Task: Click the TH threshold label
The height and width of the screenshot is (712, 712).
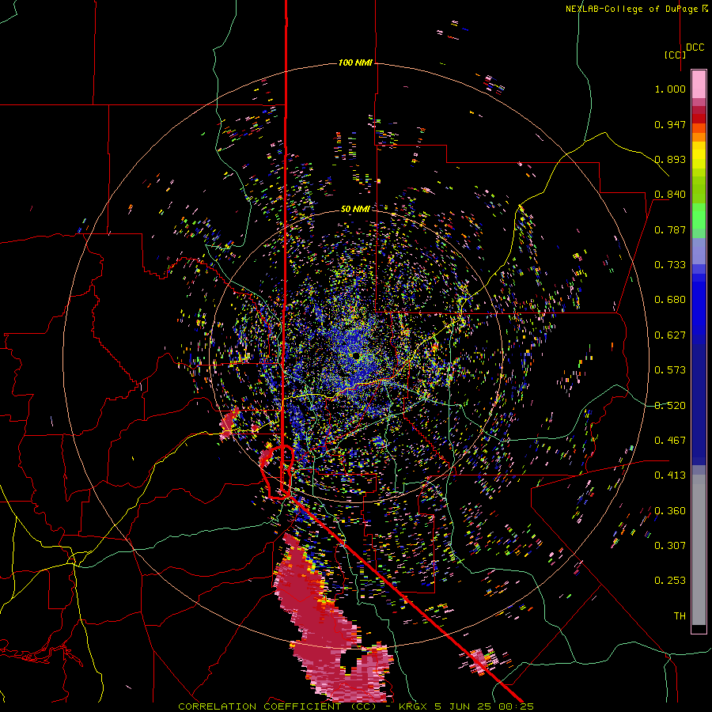Action: (x=680, y=616)
